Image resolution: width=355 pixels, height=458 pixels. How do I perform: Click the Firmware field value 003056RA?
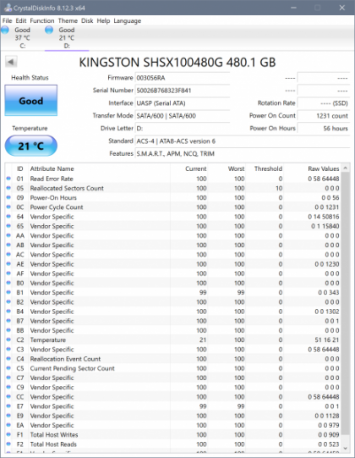[x=183, y=78]
